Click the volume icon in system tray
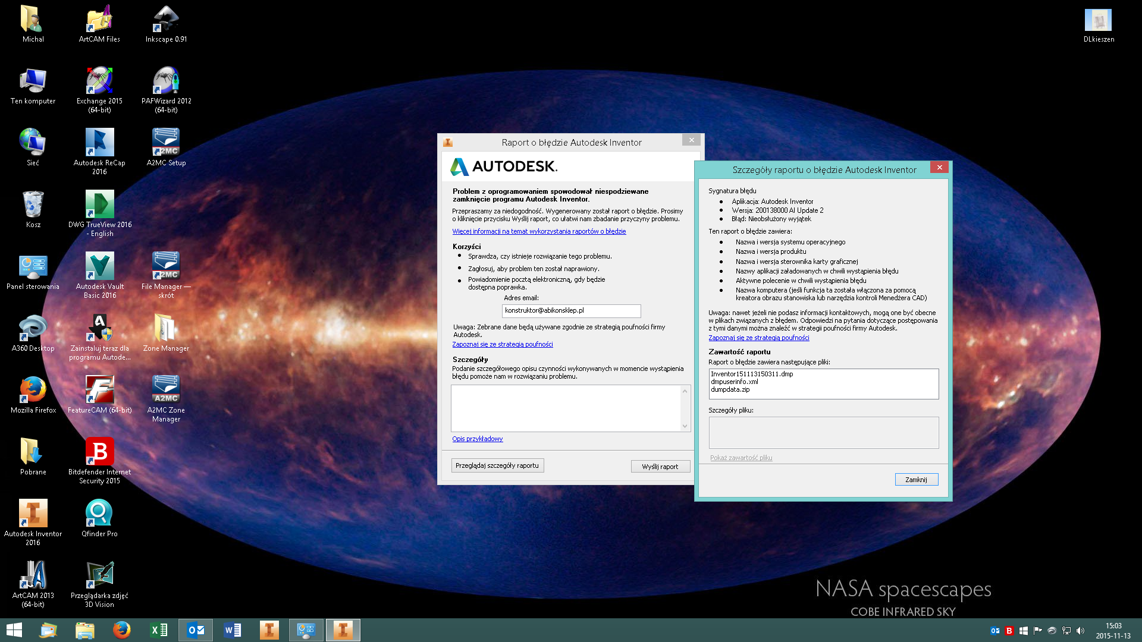Viewport: 1142px width, 642px height. pyautogui.click(x=1080, y=631)
